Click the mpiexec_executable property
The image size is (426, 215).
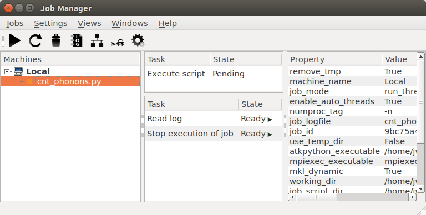[331, 161]
